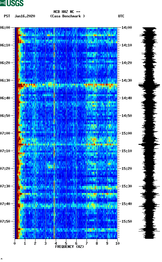Screen dimensions: 162x262
Task: Click the broadband event band near 07:06
Action: point(66,145)
